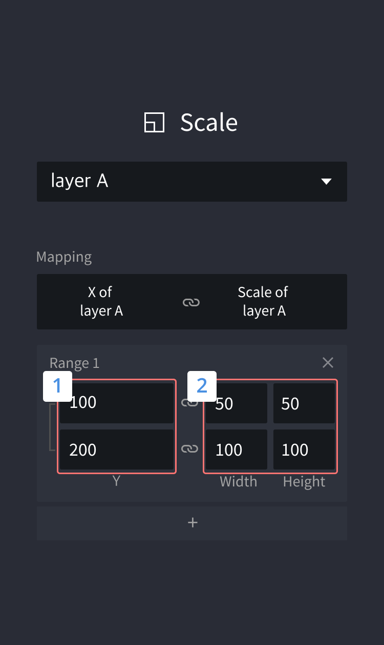
Task: Click the Width field showing 50
Action: [x=237, y=403]
